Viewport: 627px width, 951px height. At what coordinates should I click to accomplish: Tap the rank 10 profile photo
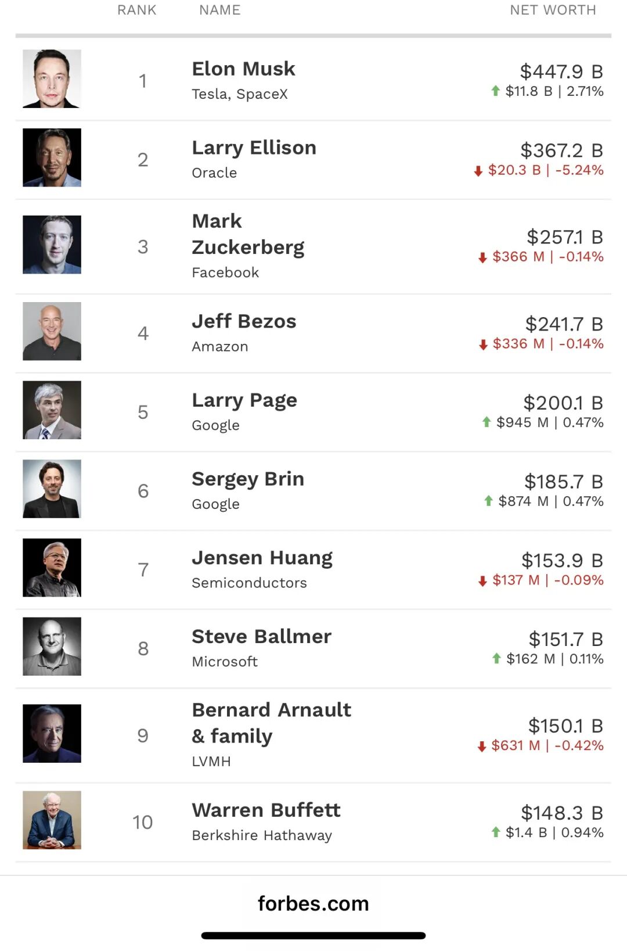click(52, 820)
